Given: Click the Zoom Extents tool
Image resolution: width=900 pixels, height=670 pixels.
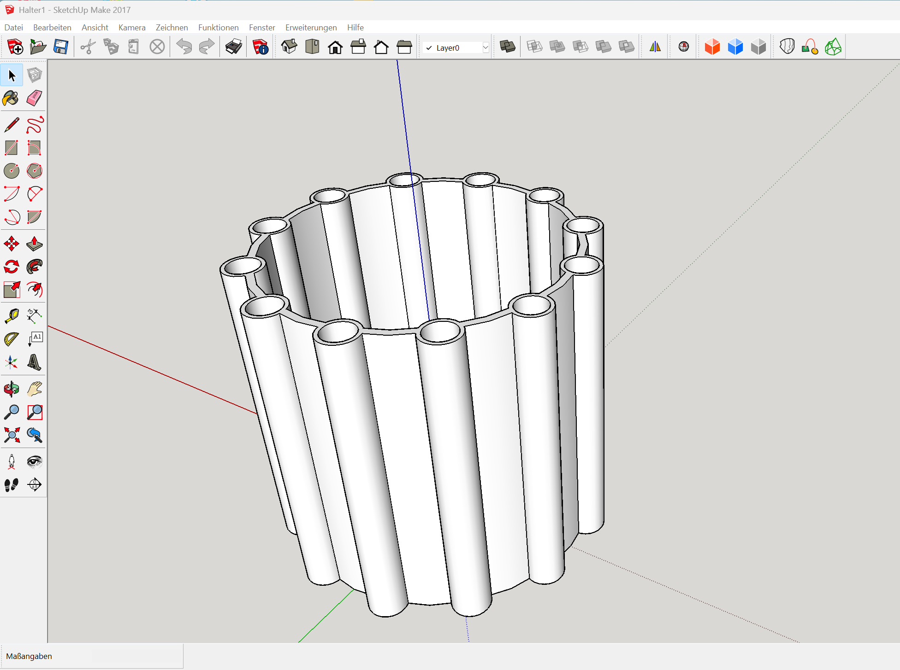Looking at the screenshot, I should [x=11, y=435].
